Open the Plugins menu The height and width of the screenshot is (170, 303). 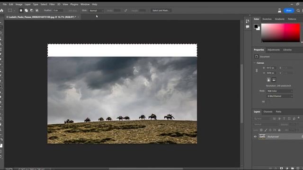[74, 4]
